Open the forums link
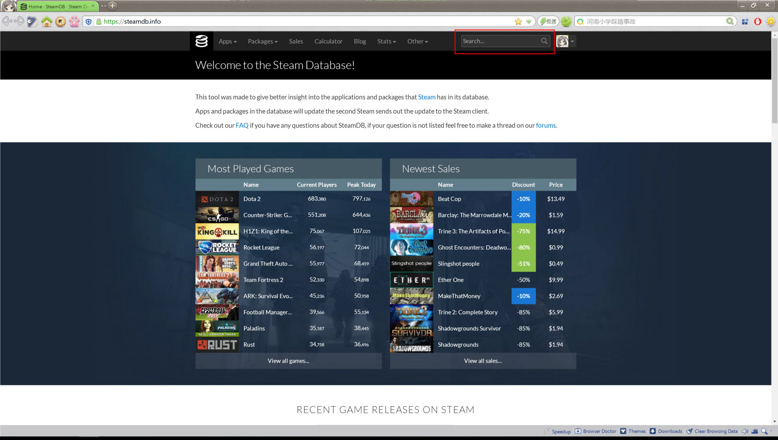This screenshot has height=440, width=778. [x=546, y=125]
